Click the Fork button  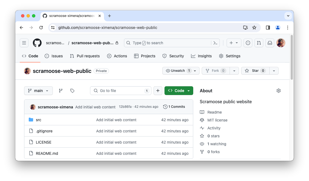[x=216, y=71]
